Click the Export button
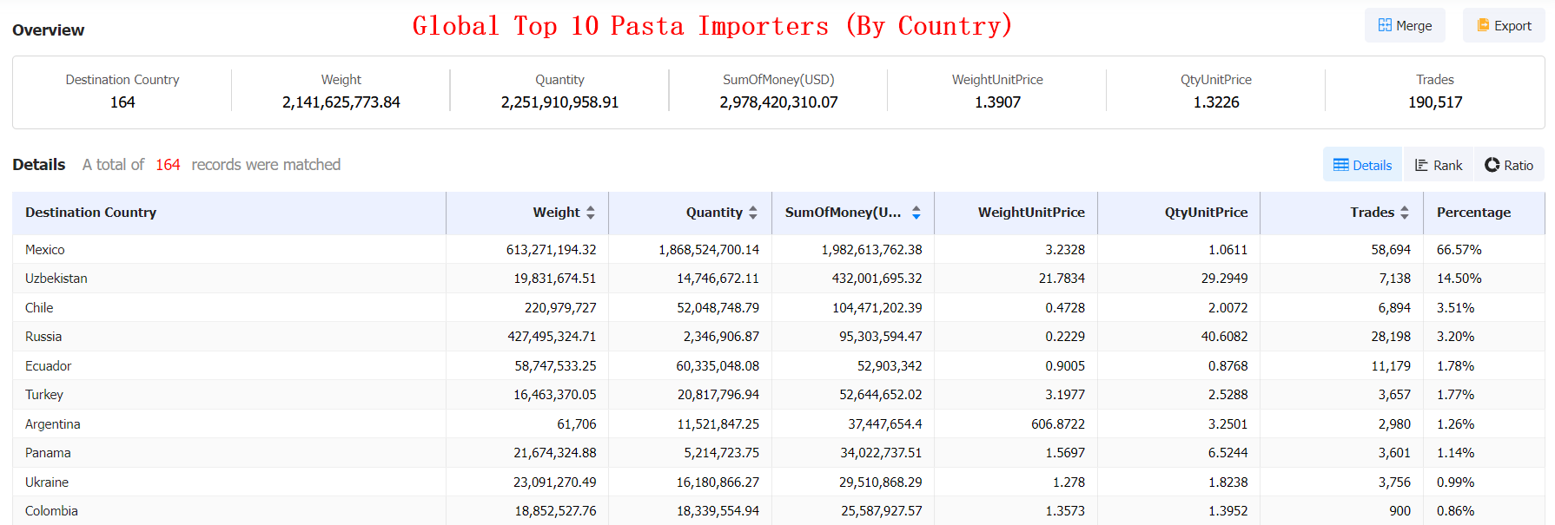This screenshot has width=1555, height=525. (x=1504, y=25)
